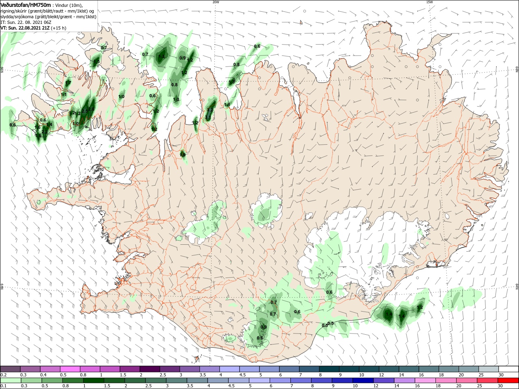Click the darkest purple swatch in the top legend row
Screen dimensions: 519x389
[149, 369]
